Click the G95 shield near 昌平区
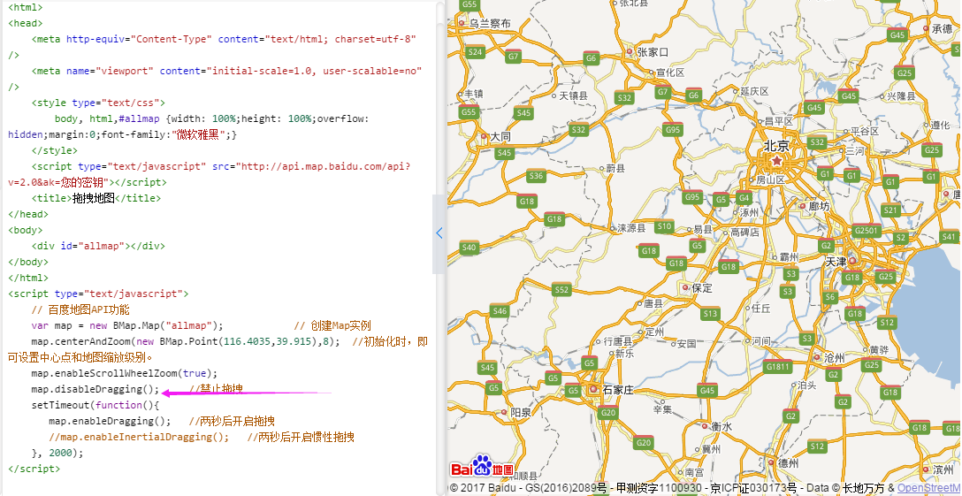The image size is (962, 496). click(673, 129)
